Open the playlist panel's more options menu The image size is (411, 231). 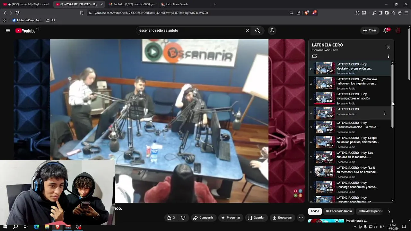pyautogui.click(x=389, y=56)
